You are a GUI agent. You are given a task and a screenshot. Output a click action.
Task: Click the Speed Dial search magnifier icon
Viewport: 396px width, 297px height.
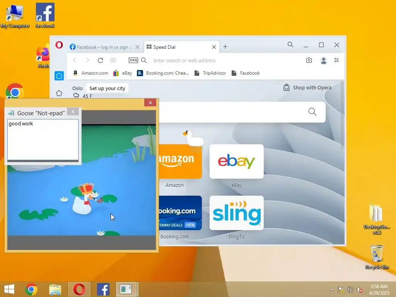pyautogui.click(x=312, y=112)
